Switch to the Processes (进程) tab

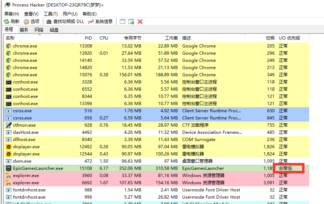pos(9,29)
